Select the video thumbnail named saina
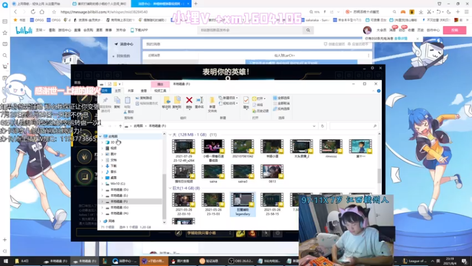The image size is (472, 266). click(213, 174)
